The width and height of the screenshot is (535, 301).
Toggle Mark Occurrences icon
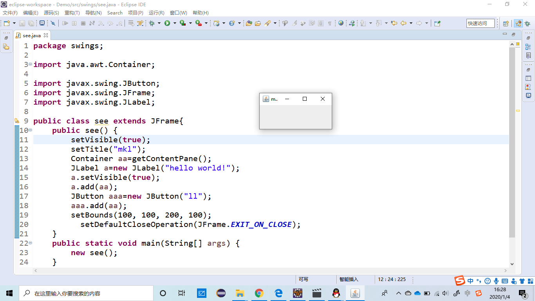(294, 23)
